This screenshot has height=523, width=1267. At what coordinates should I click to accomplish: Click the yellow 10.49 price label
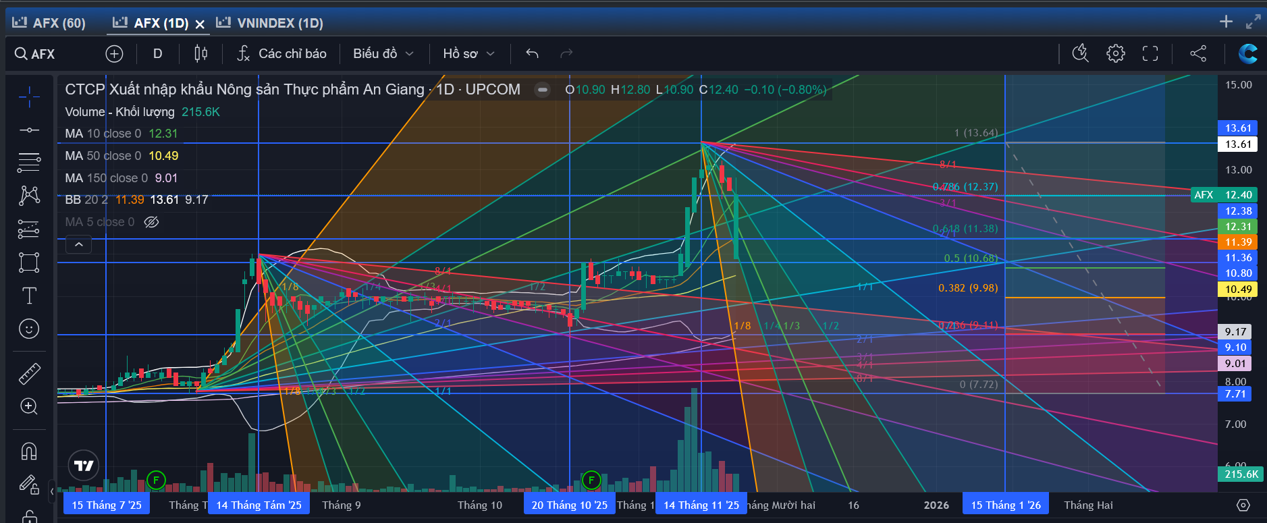(1238, 289)
